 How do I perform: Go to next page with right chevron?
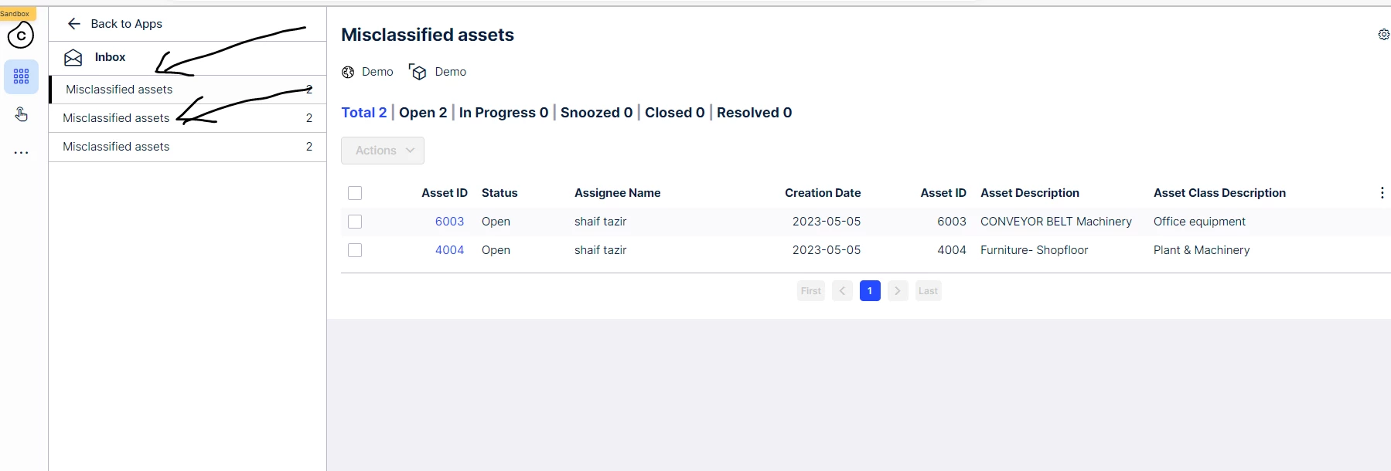click(x=897, y=291)
